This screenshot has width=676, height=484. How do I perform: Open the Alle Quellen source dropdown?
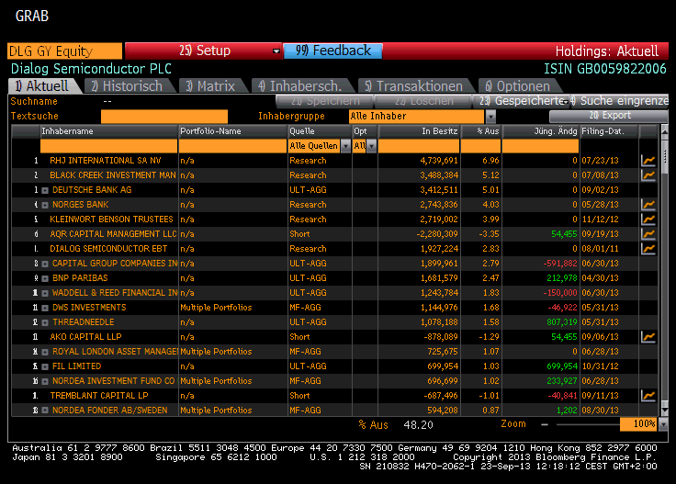tap(345, 146)
